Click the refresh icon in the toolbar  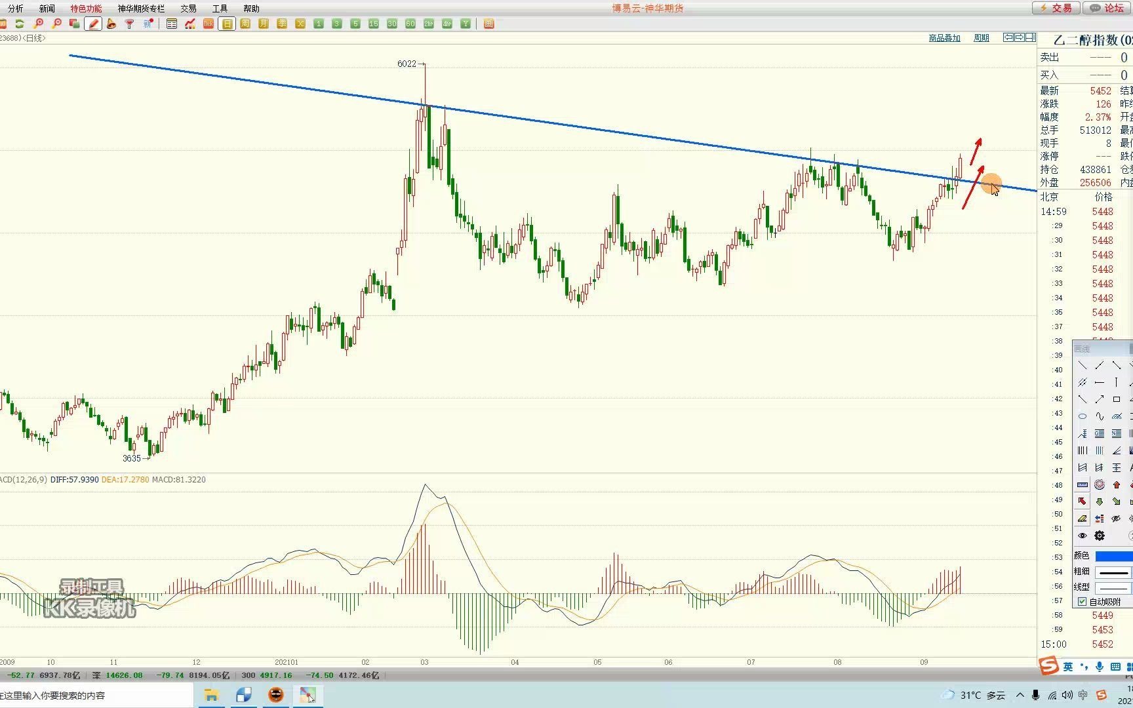[20, 24]
